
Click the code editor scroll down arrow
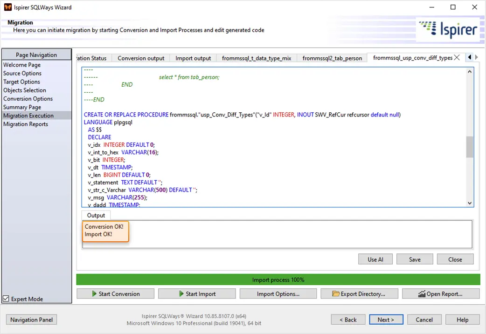pos(470,203)
